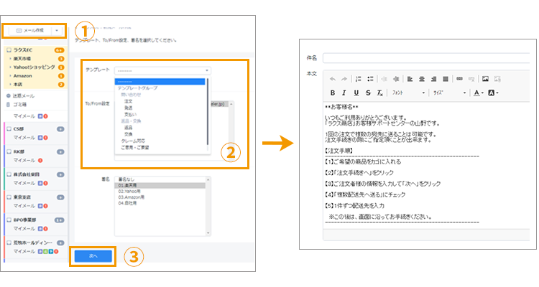539x287 pixels.
Task: Click the red 0 badge under RK部 マイメール
Action: coord(40,160)
